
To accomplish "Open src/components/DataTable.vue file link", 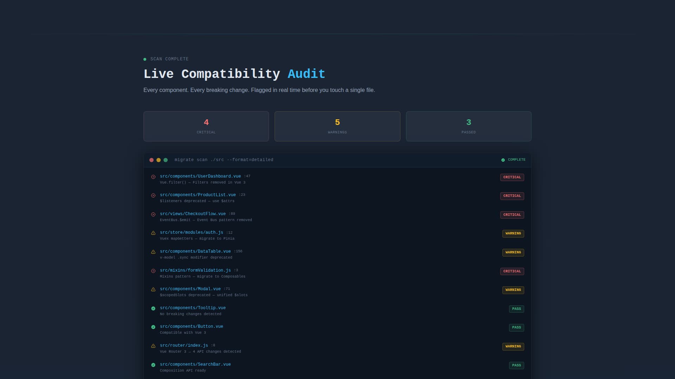I will pos(195,251).
